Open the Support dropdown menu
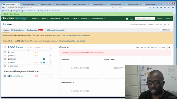177x99 pixels. coord(160,18)
